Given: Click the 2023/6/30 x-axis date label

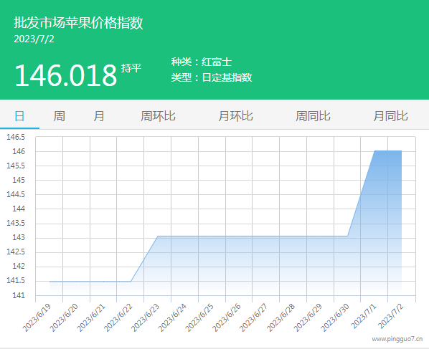Looking at the screenshot, I should pyautogui.click(x=335, y=317).
